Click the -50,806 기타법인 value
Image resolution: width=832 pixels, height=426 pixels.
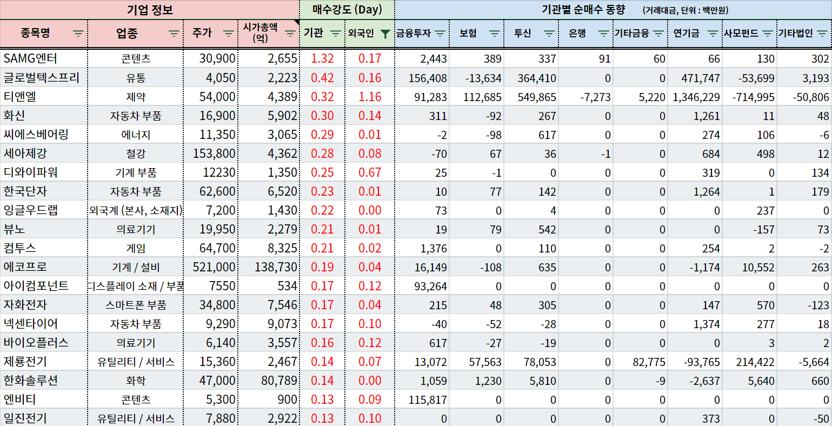coord(805,96)
